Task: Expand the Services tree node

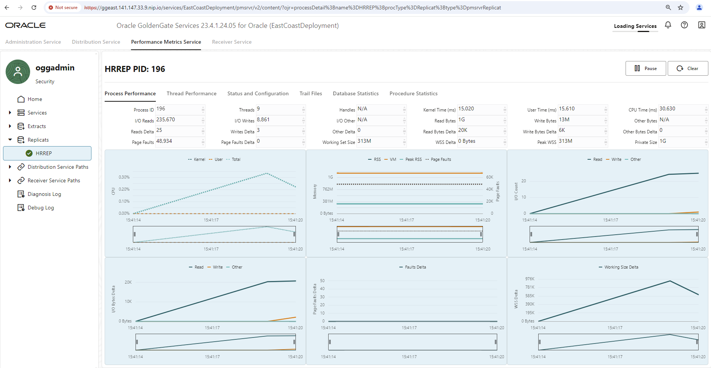Action: pos(10,113)
